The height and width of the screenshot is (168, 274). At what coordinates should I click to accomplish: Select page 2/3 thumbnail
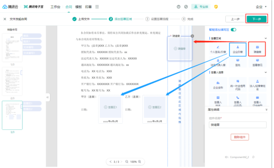pyautogui.click(x=12, y=81)
